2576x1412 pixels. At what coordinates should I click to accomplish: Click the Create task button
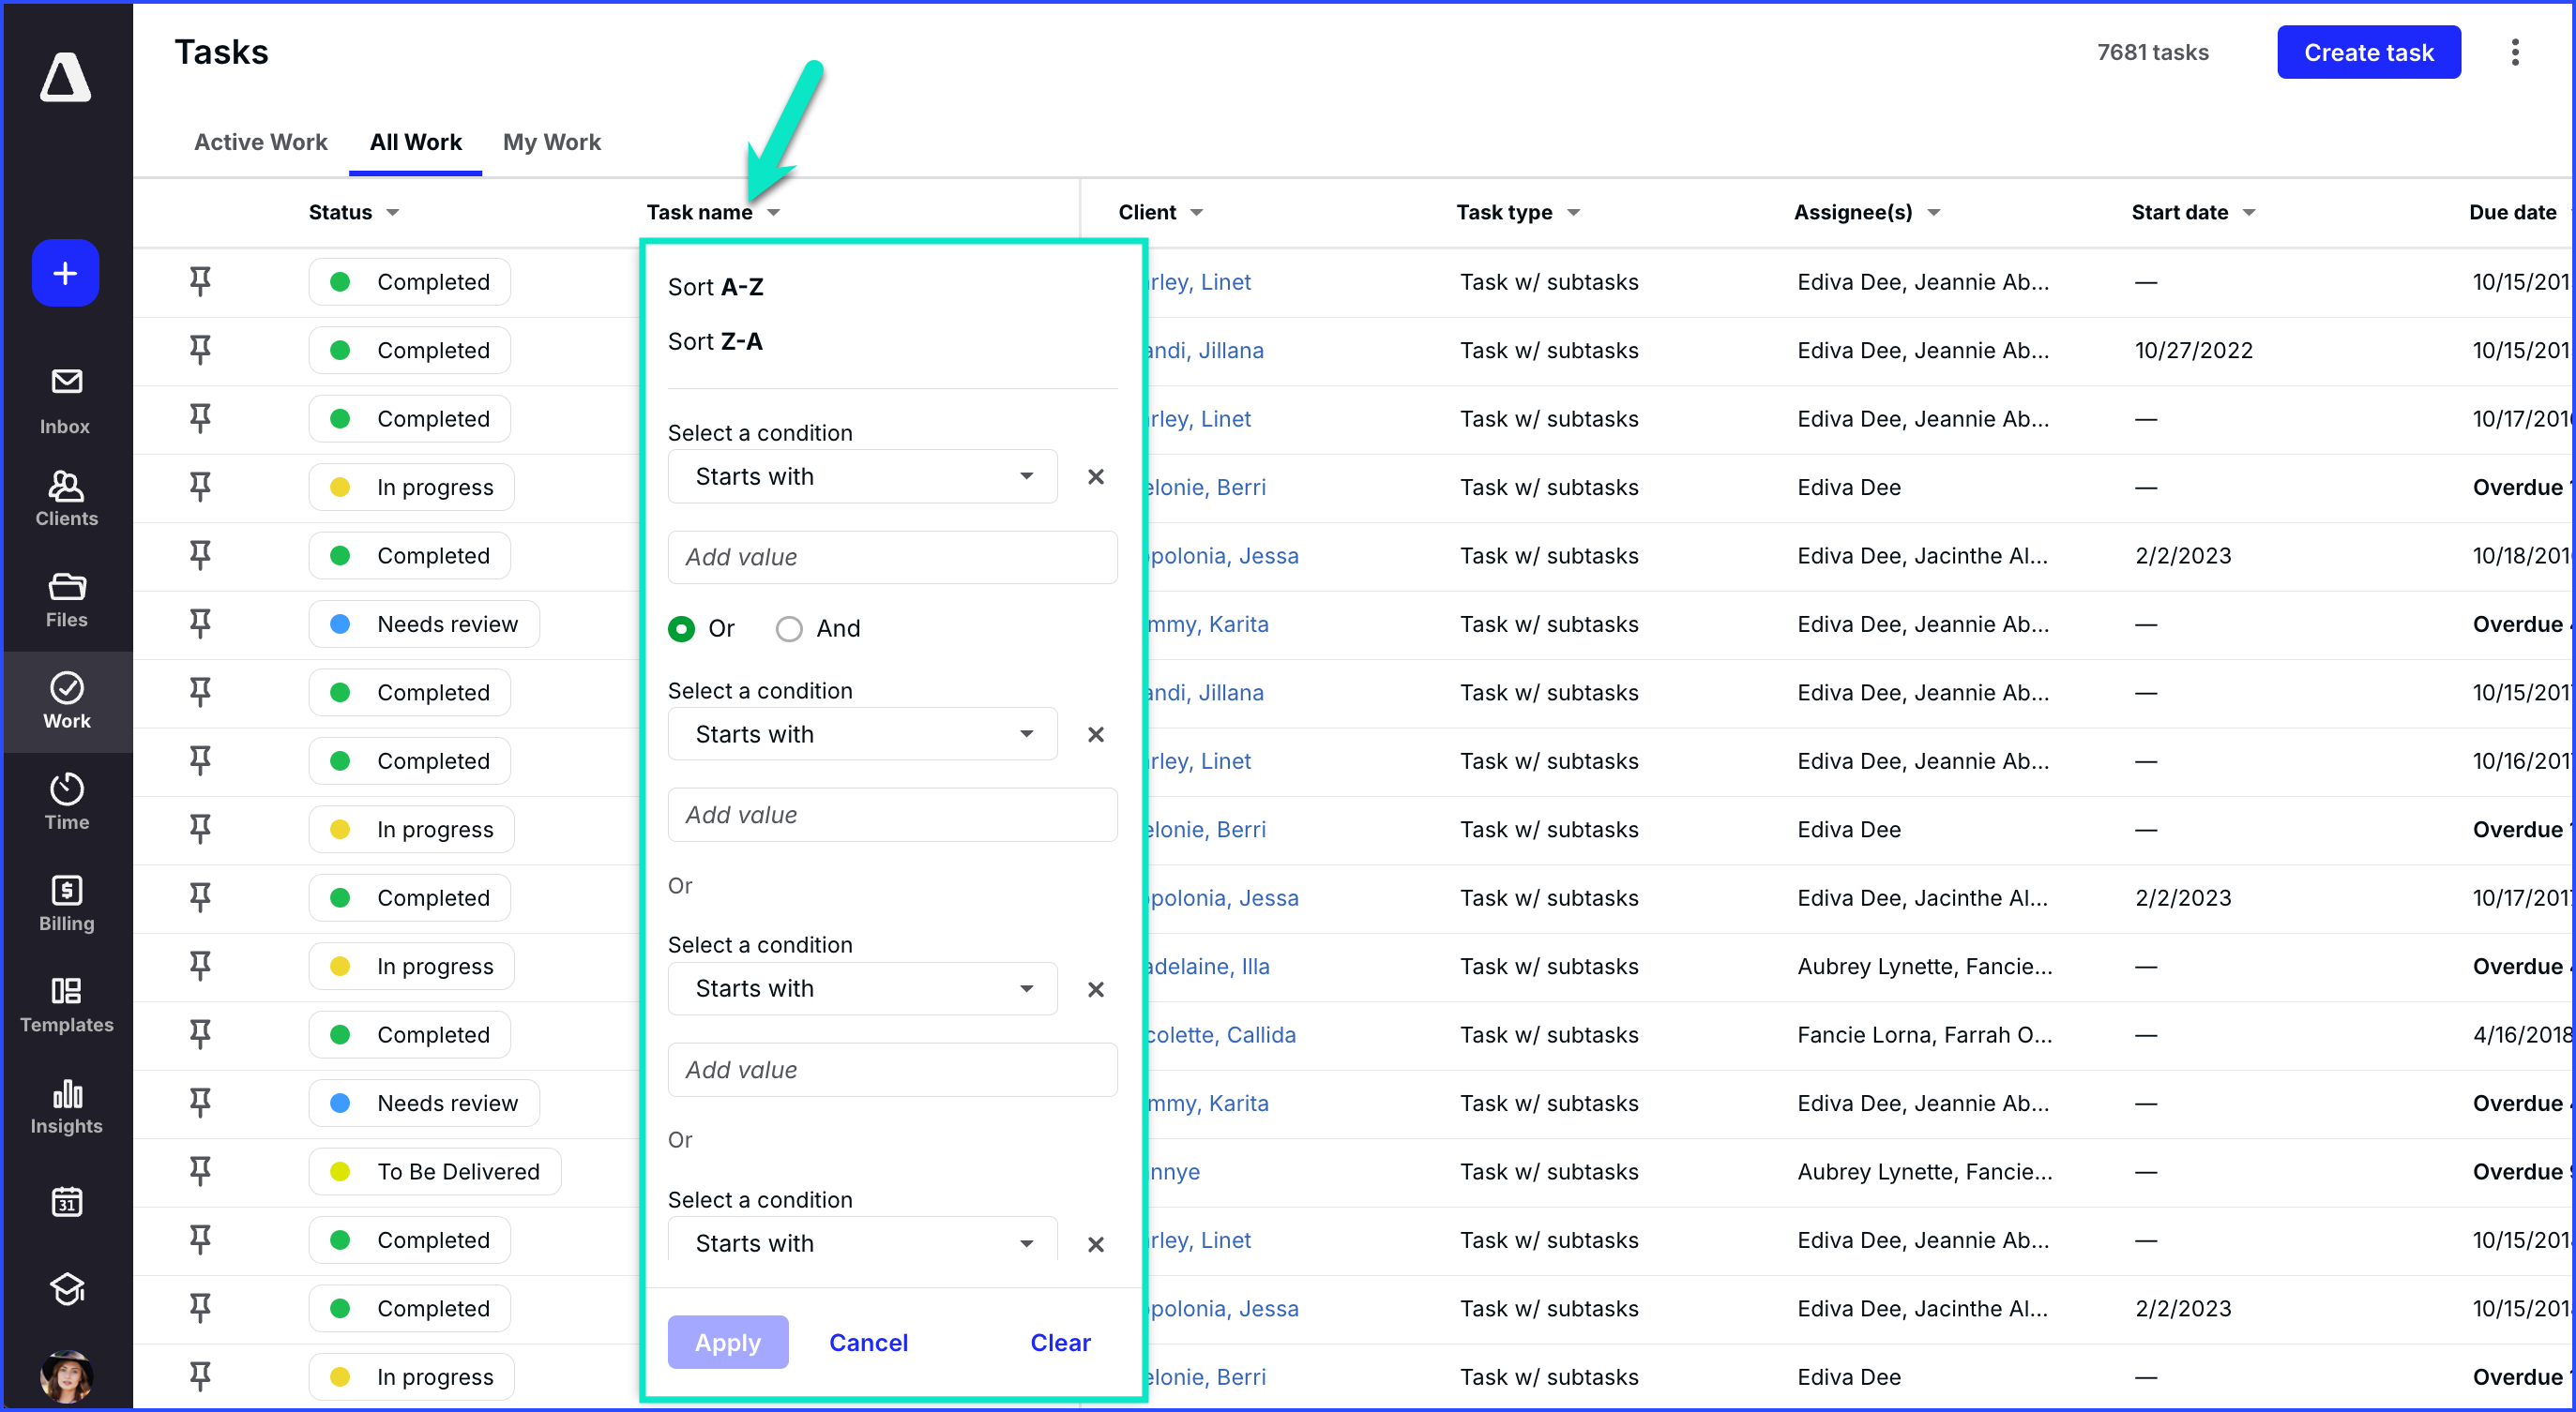(x=2368, y=52)
